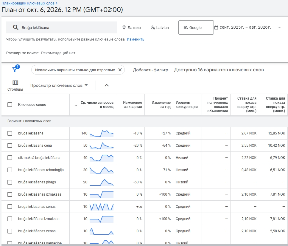
Task: Check the cik maksā bruģa ieklāšana checkbox
Action: click(x=10, y=158)
